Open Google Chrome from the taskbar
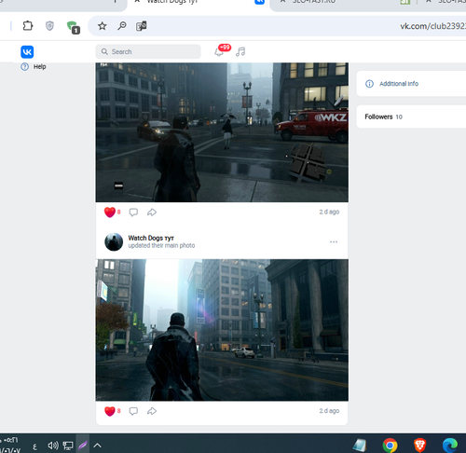Image resolution: width=466 pixels, height=453 pixels. (x=390, y=446)
